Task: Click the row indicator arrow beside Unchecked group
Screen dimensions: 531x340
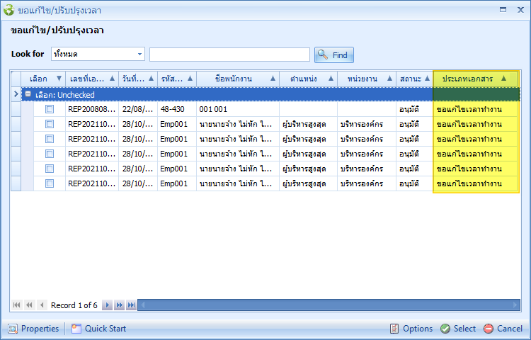Action: tap(16, 94)
